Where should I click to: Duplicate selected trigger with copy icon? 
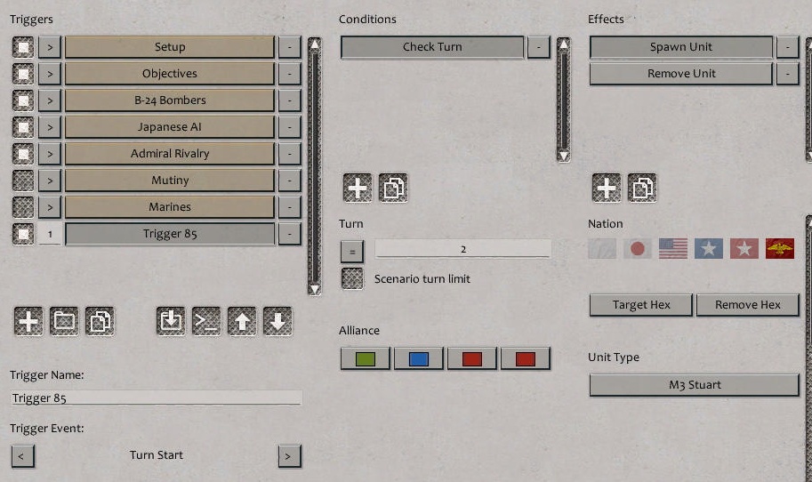tap(100, 322)
